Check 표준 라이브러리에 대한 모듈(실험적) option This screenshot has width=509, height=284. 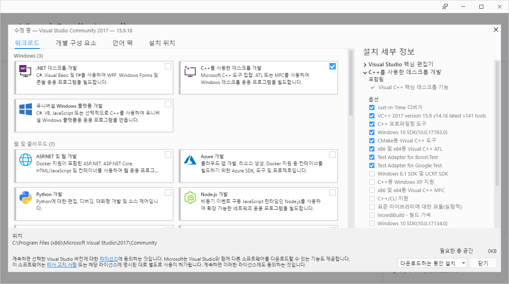[x=372, y=207]
